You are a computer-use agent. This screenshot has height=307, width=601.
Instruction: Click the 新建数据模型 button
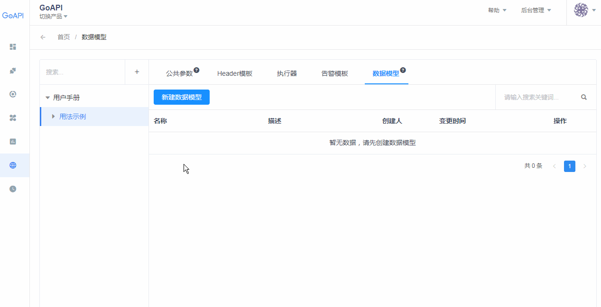(182, 97)
